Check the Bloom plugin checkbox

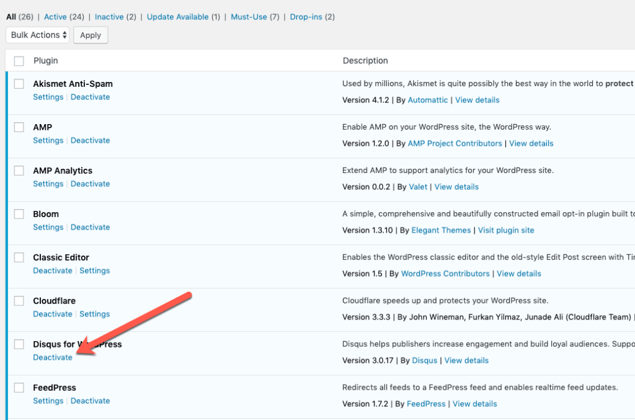(19, 214)
